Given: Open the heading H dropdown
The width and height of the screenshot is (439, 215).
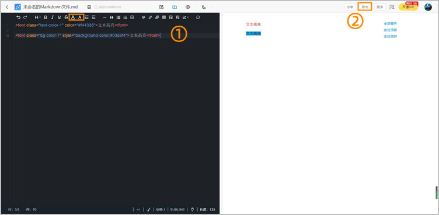Looking at the screenshot, I should (37, 17).
